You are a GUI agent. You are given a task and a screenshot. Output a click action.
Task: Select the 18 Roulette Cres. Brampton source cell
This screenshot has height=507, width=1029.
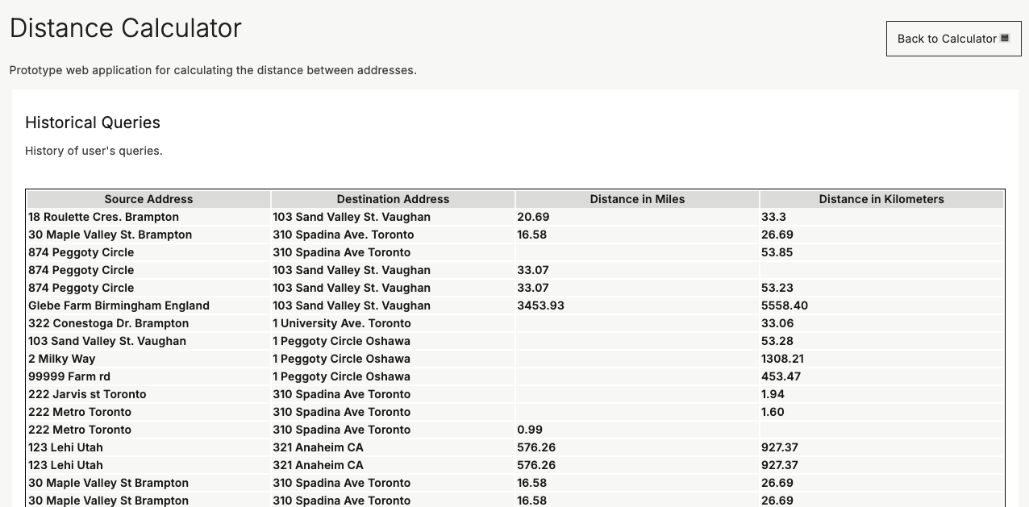click(x=103, y=217)
